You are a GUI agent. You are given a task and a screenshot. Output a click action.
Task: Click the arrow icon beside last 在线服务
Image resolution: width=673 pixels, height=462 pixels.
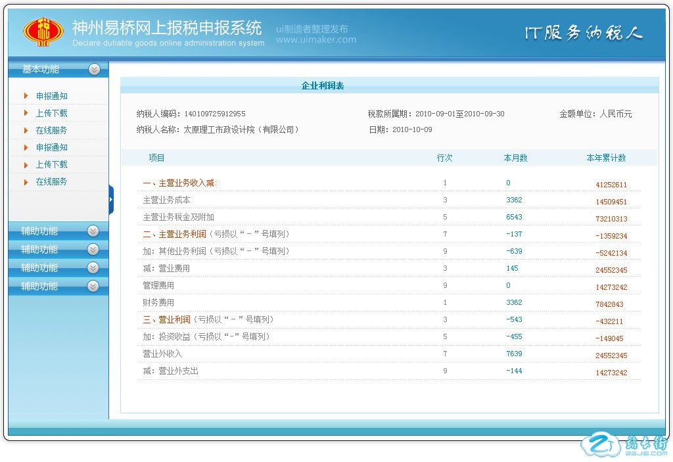pos(26,181)
